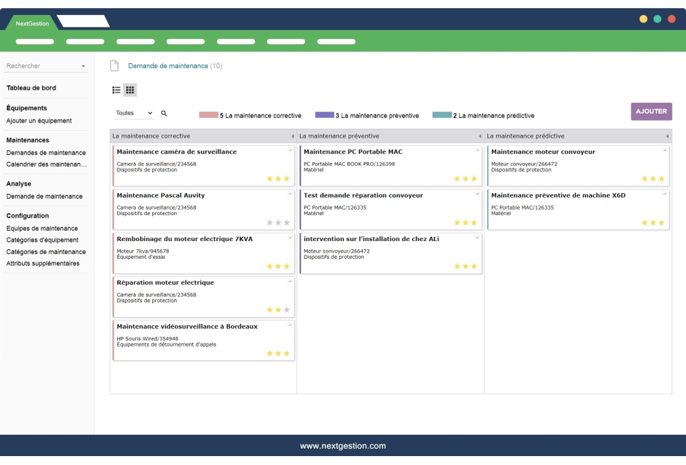The height and width of the screenshot is (465, 686).
Task: Click the pink corrective maintenance color swatch
Action: [x=208, y=115]
